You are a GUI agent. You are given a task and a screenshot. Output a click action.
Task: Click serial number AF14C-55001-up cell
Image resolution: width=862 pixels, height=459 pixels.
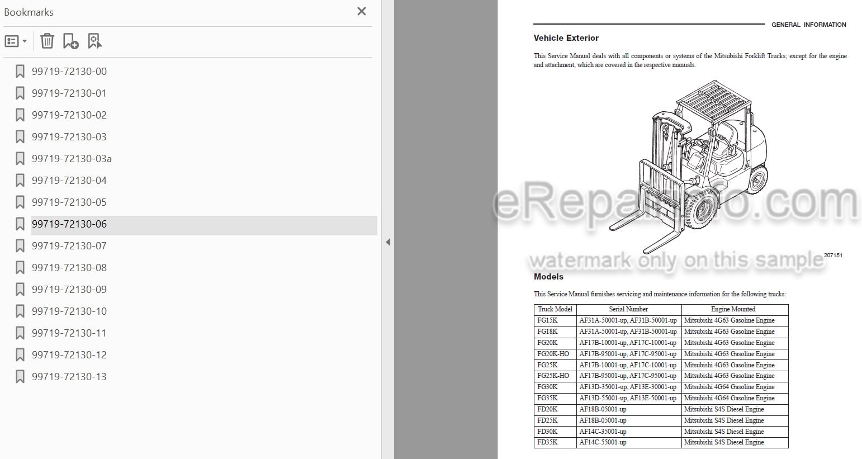coord(629,442)
